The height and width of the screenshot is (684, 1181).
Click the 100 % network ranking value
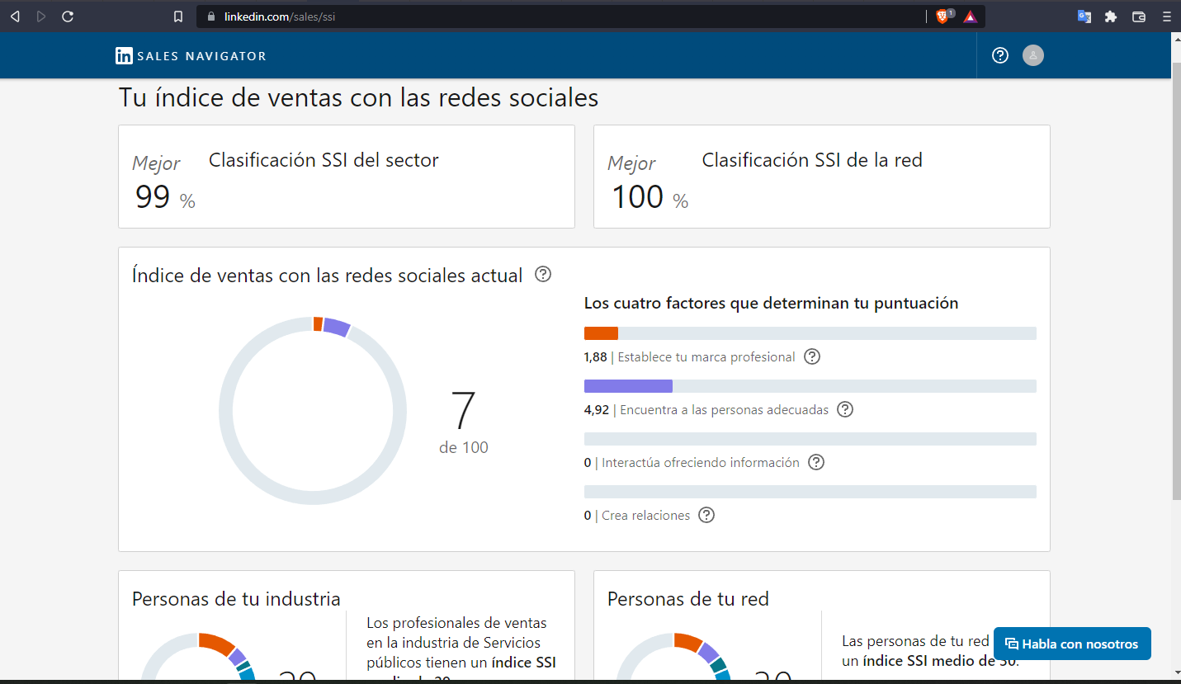click(650, 198)
